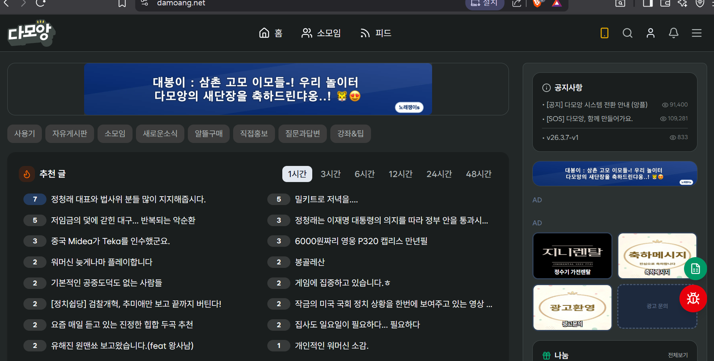714x361 pixels.
Task: Select the 3시간 time filter
Action: [x=331, y=174]
